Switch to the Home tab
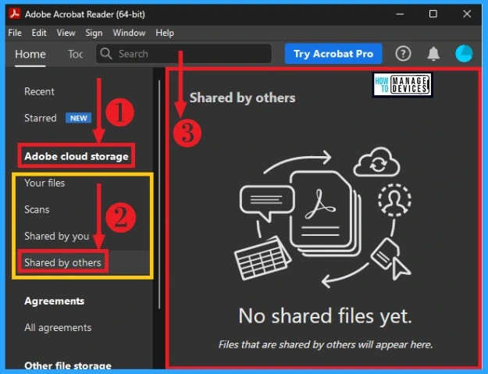Viewport: 488px width, 374px height. tap(30, 54)
